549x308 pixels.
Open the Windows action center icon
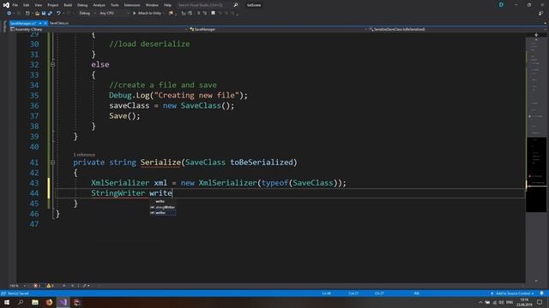[540, 302]
